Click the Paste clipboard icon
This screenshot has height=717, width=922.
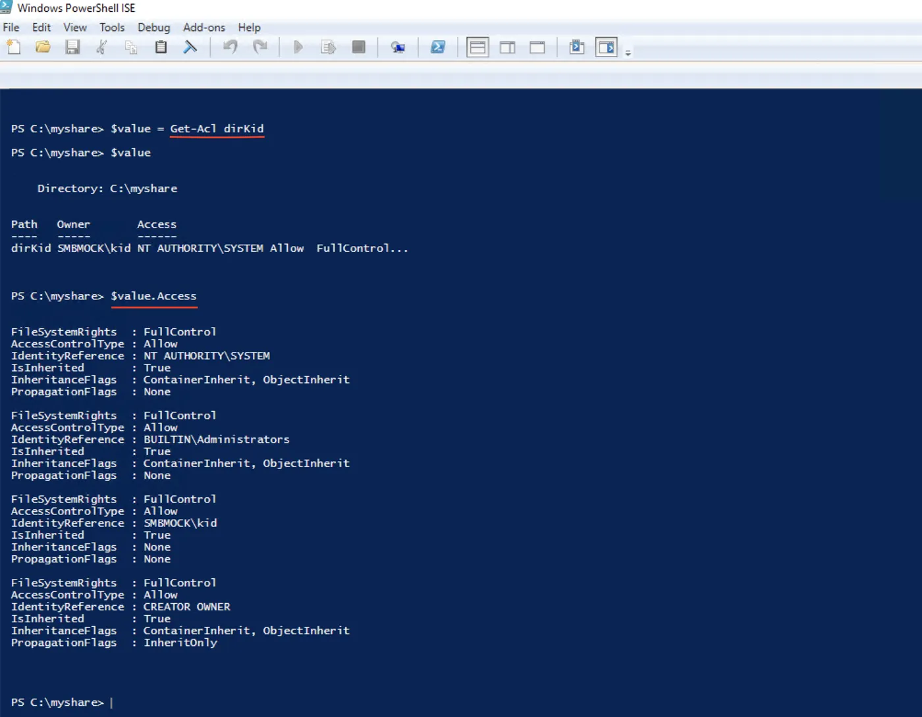(161, 47)
